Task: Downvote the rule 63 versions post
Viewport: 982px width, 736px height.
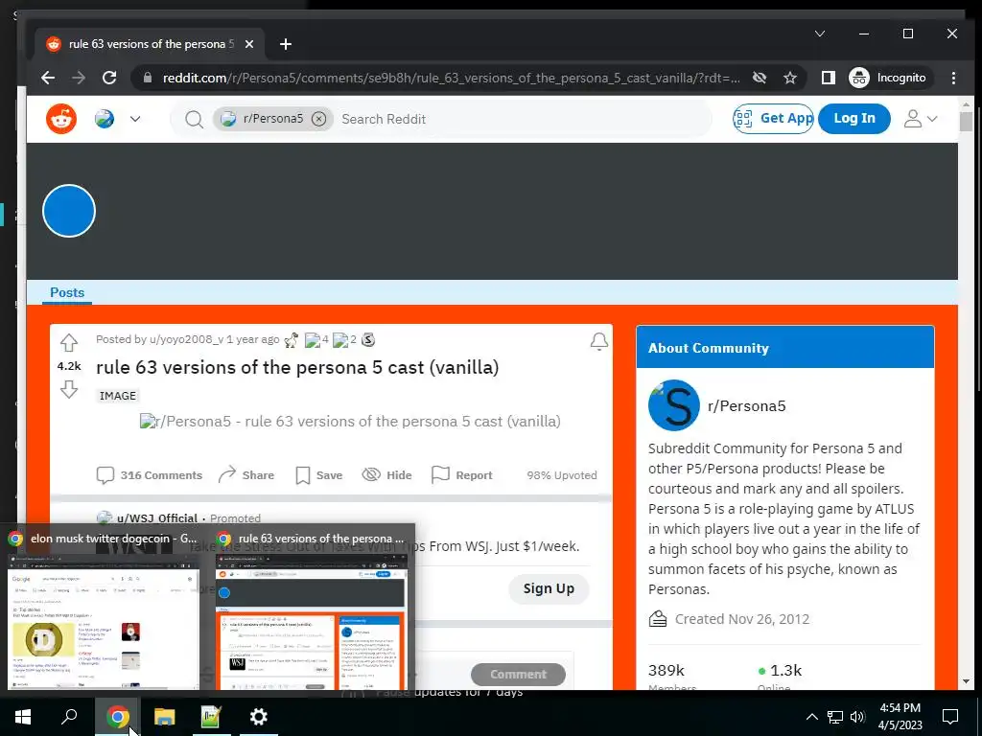Action: [x=69, y=389]
